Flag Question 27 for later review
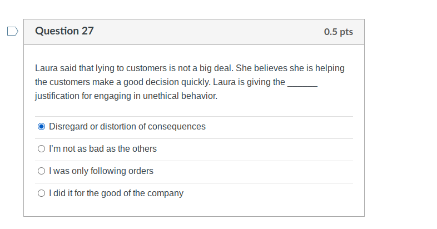The image size is (437, 229). pyautogui.click(x=13, y=31)
